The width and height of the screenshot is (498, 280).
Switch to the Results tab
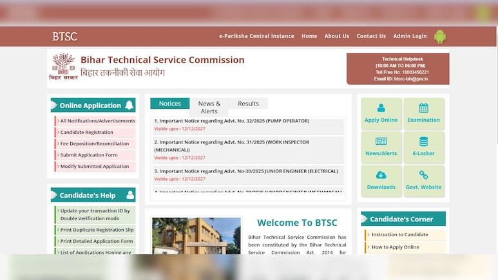[249, 104]
